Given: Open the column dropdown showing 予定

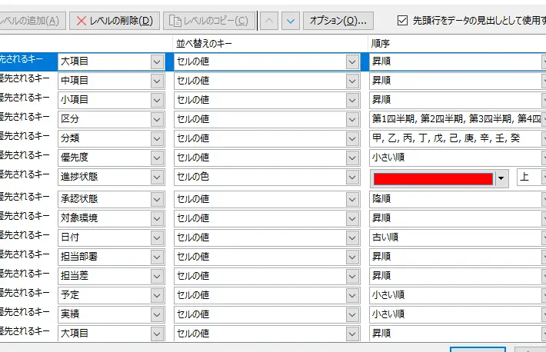Looking at the screenshot, I should (x=112, y=295).
